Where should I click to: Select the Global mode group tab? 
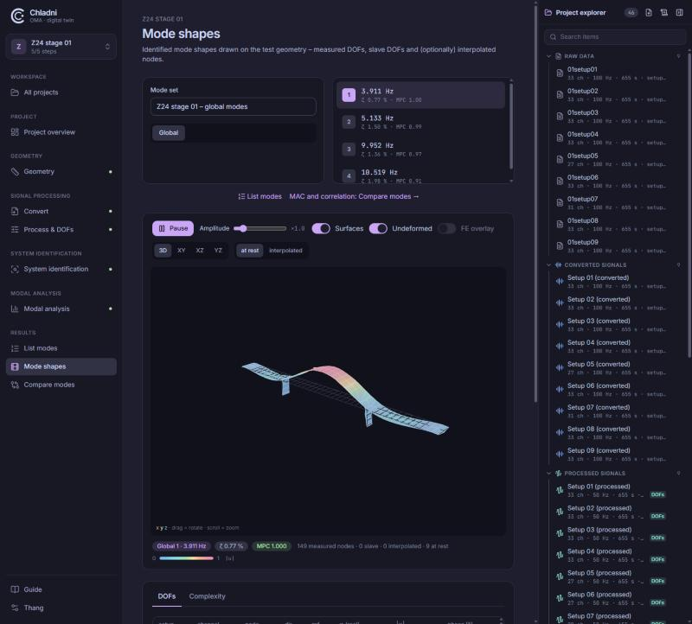pyautogui.click(x=169, y=133)
